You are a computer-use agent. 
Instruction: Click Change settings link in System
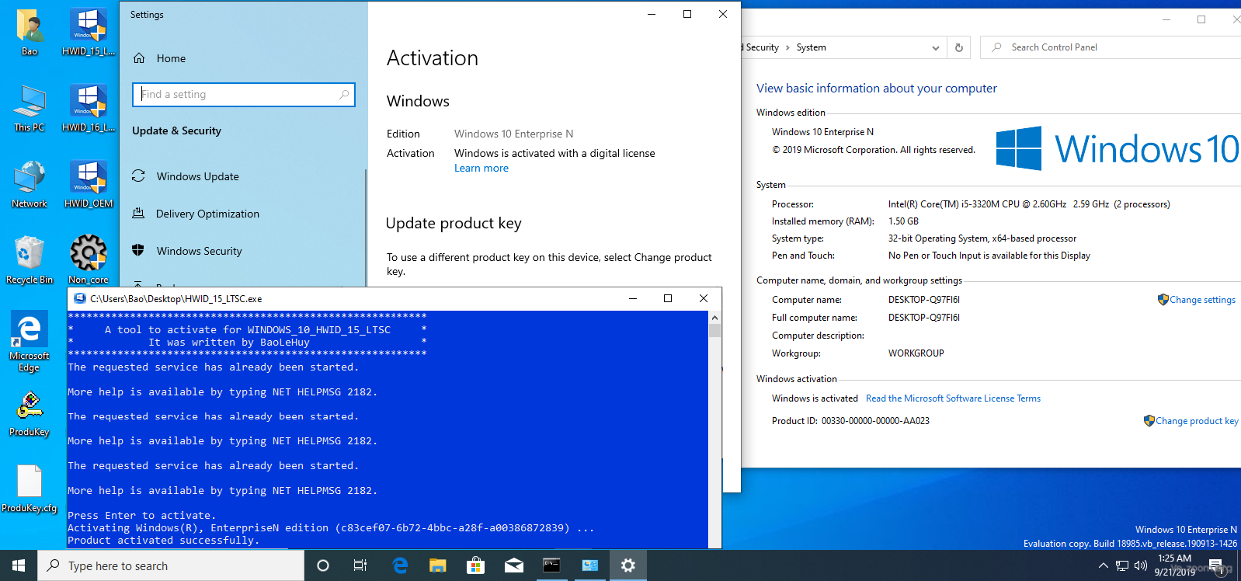[1202, 300]
